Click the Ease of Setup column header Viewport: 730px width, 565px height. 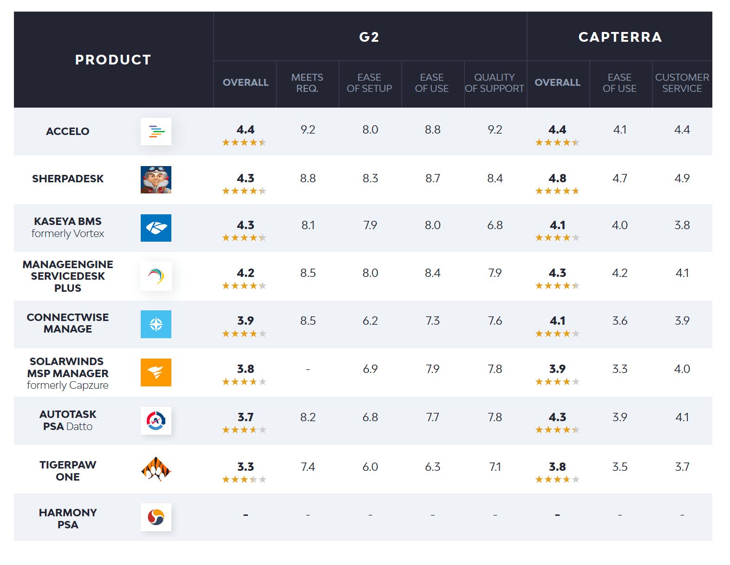(x=370, y=83)
